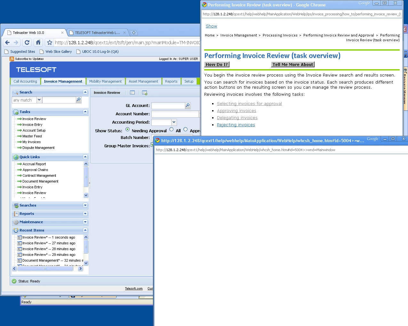Open Contract Management in Quick Links

coord(39,175)
